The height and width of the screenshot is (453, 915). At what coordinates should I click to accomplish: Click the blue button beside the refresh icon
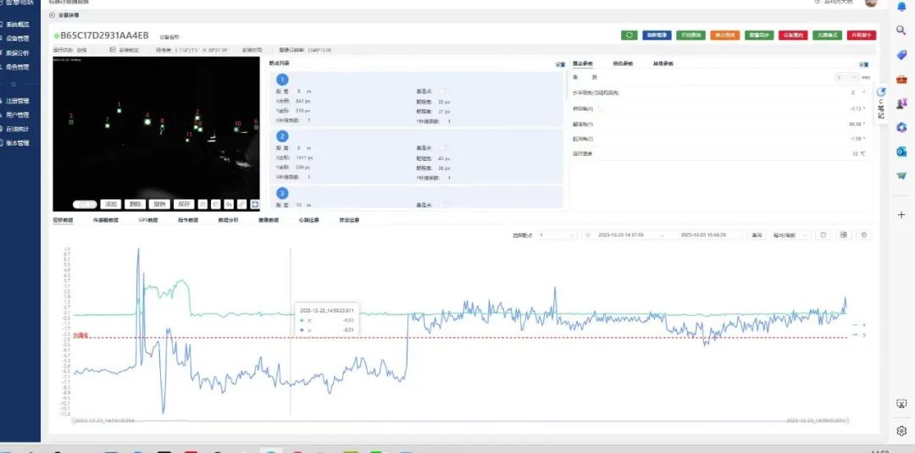(x=657, y=35)
